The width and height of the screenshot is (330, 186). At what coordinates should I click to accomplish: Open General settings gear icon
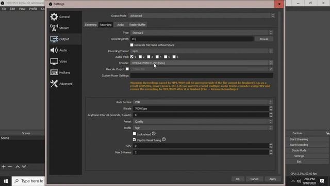click(54, 17)
